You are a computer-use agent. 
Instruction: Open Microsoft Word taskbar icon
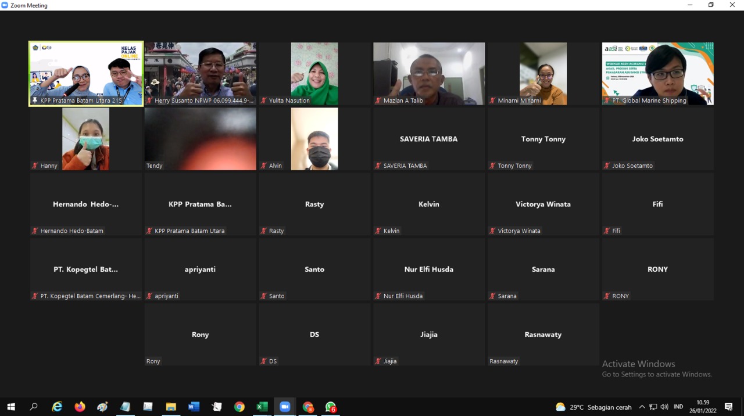click(194, 407)
